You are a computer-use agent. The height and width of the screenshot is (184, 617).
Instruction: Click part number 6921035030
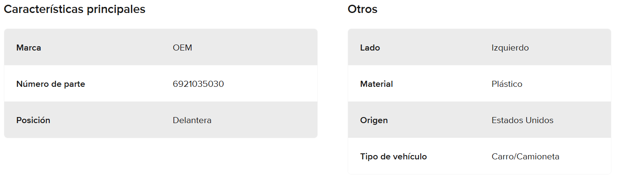point(198,84)
